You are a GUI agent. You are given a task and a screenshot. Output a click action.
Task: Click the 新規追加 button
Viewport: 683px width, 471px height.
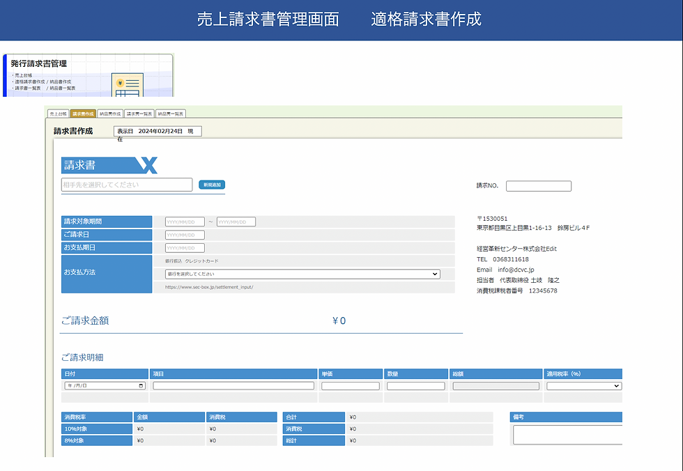[212, 185]
